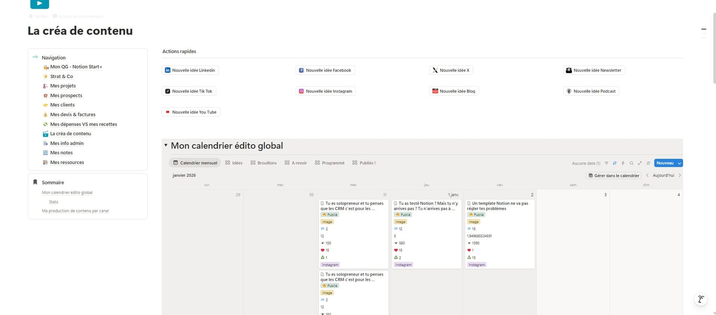Screen dimensions: 716x315
Task: Open the calendar filter icon
Action: pos(606,163)
